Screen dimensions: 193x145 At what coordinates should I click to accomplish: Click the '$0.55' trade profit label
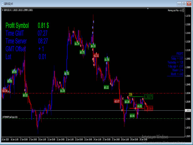pyautogui.click(x=67, y=73)
